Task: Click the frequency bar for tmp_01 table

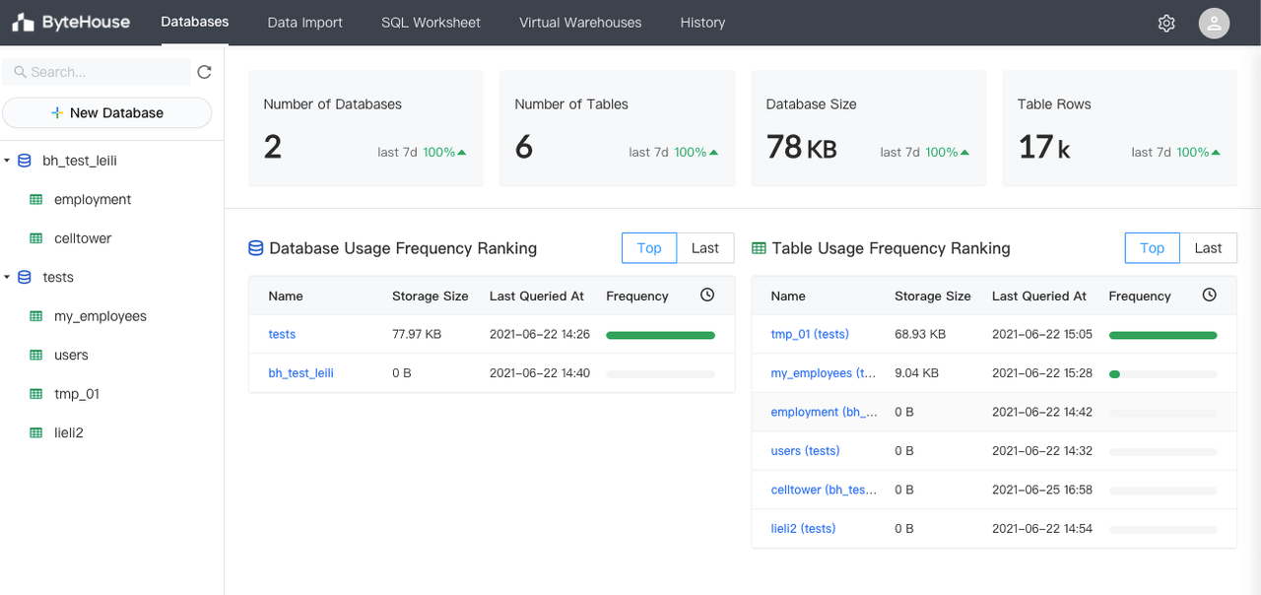Action: tap(1162, 335)
